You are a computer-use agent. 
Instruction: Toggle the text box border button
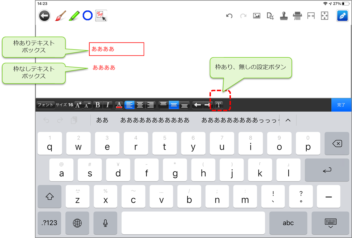coord(219,105)
